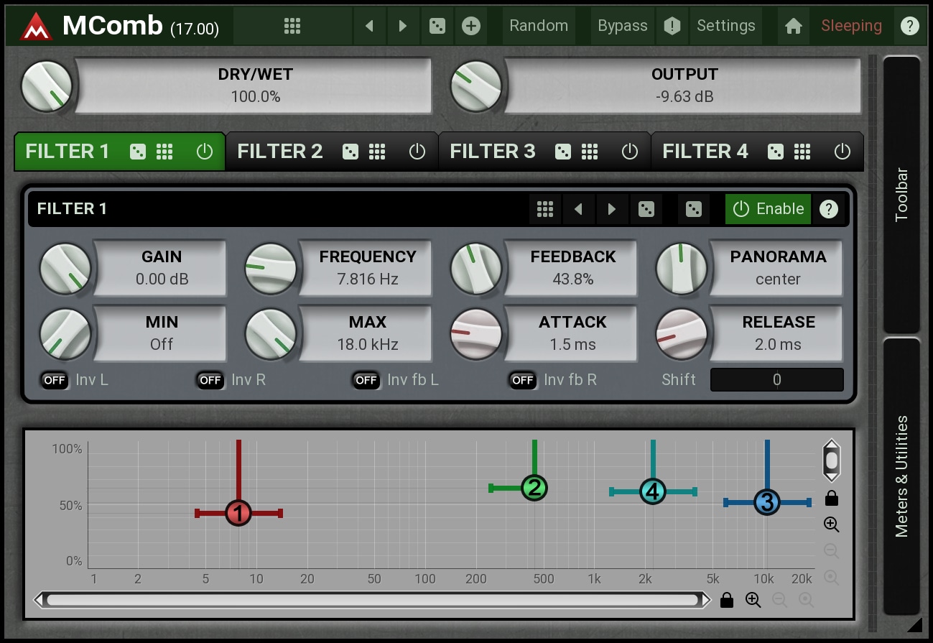Click the home icon in top bar
The image size is (933, 643).
[x=793, y=26]
